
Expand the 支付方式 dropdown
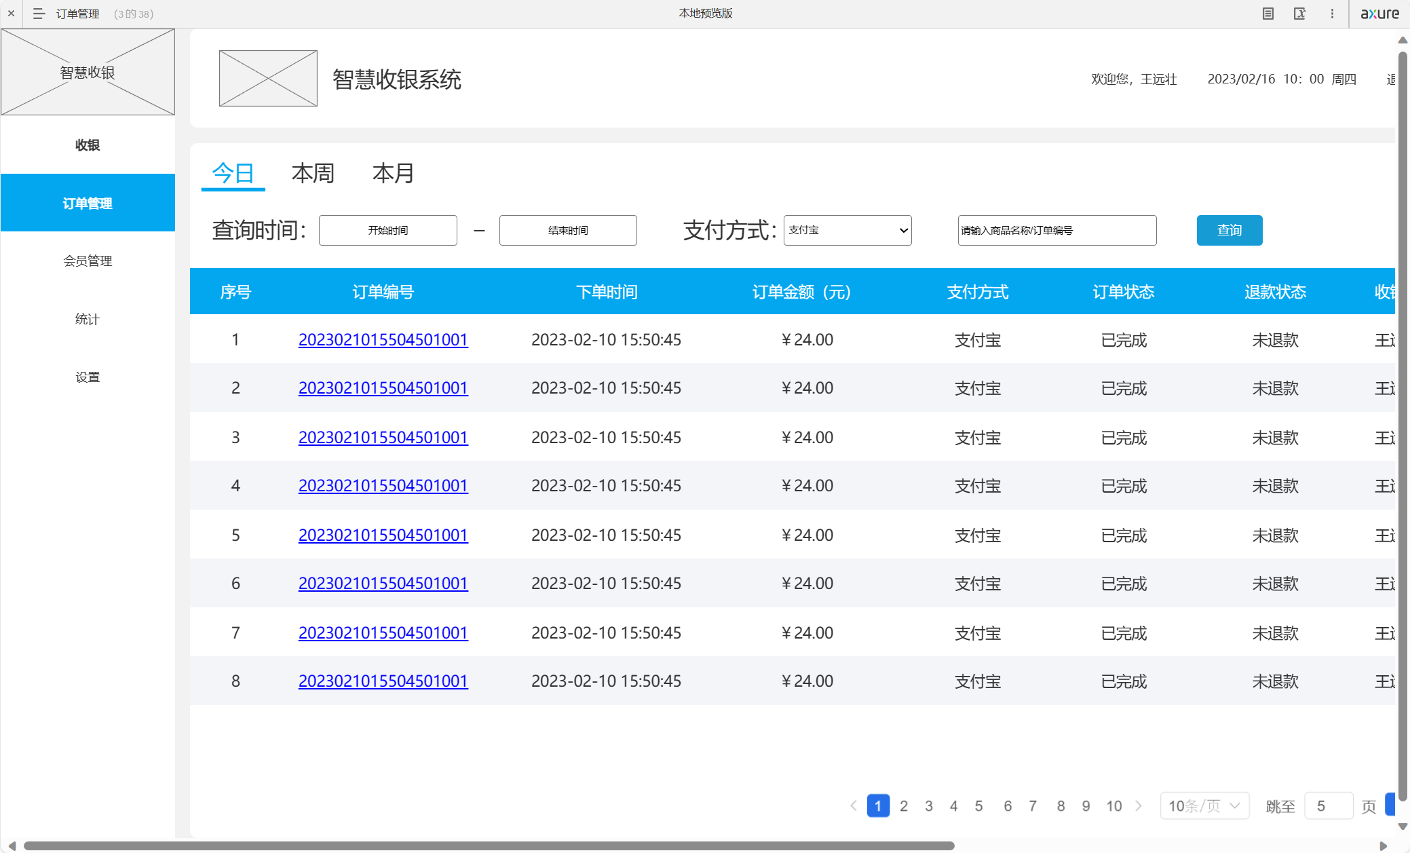(847, 230)
